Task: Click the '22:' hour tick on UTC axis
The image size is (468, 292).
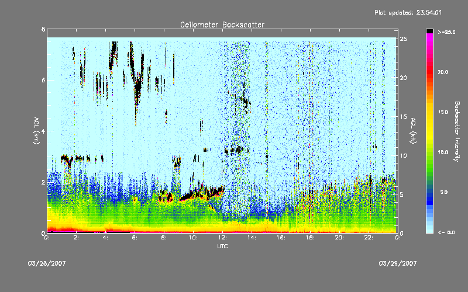Action: (369, 238)
